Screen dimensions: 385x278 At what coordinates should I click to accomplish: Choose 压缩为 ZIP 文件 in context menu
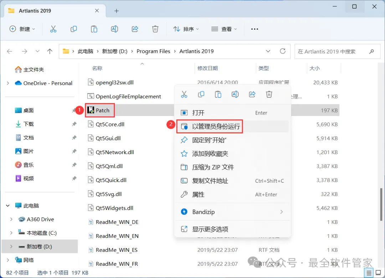(232, 167)
